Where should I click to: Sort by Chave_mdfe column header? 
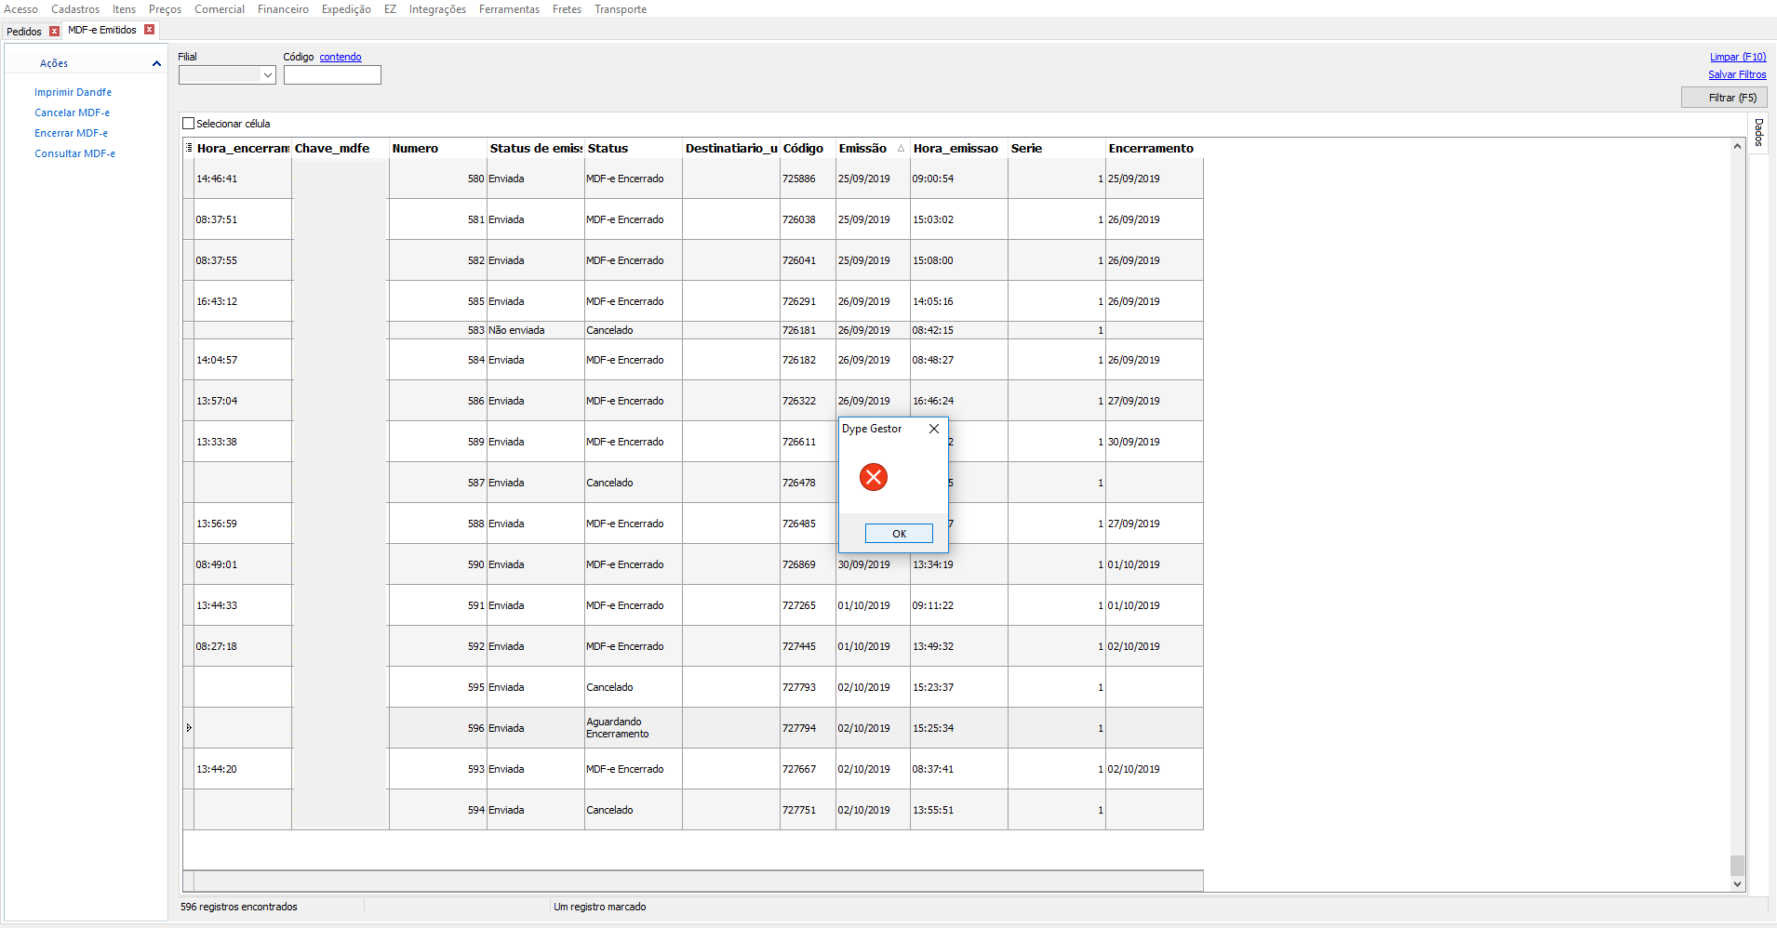341,149
